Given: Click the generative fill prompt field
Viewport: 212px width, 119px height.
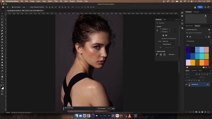Looking at the screenshot, I should tap(80, 108).
